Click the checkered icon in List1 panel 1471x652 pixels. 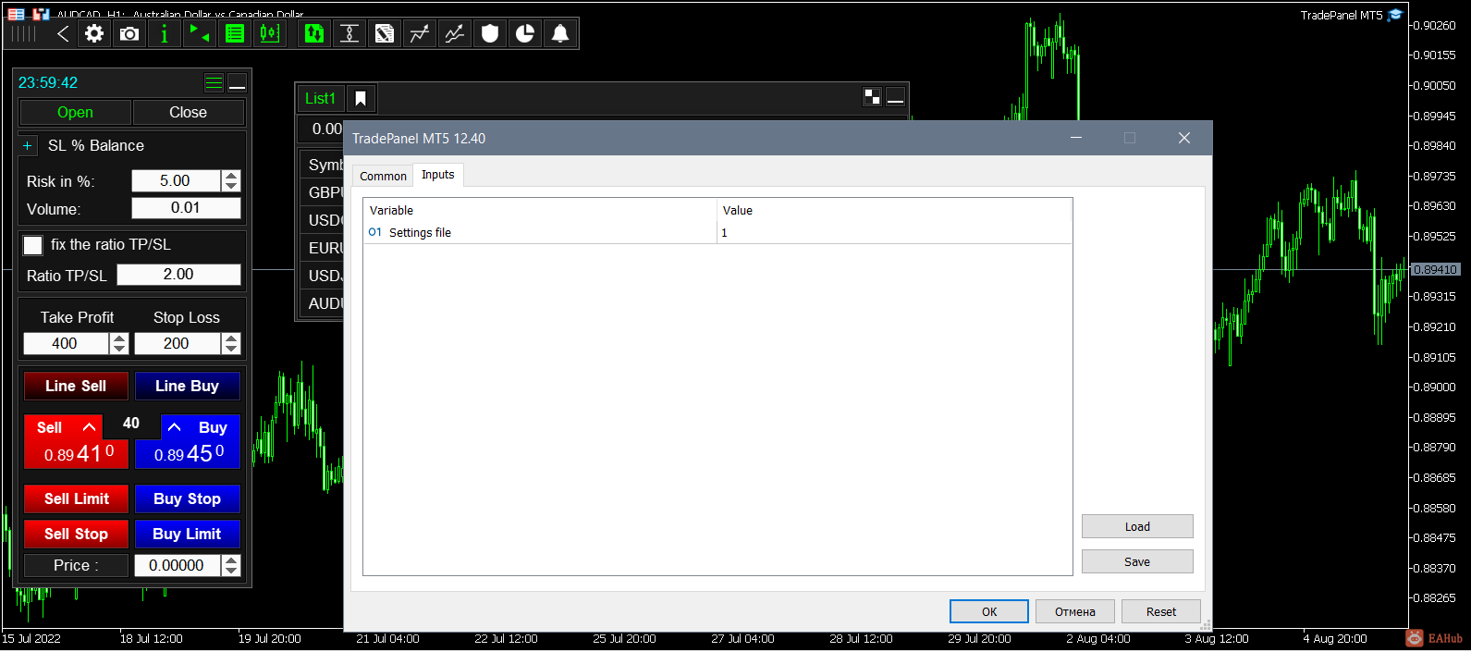872,97
